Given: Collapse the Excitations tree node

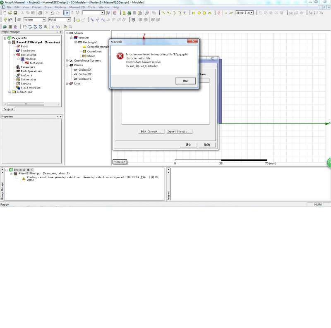Looking at the screenshot, I should (x=14, y=55).
